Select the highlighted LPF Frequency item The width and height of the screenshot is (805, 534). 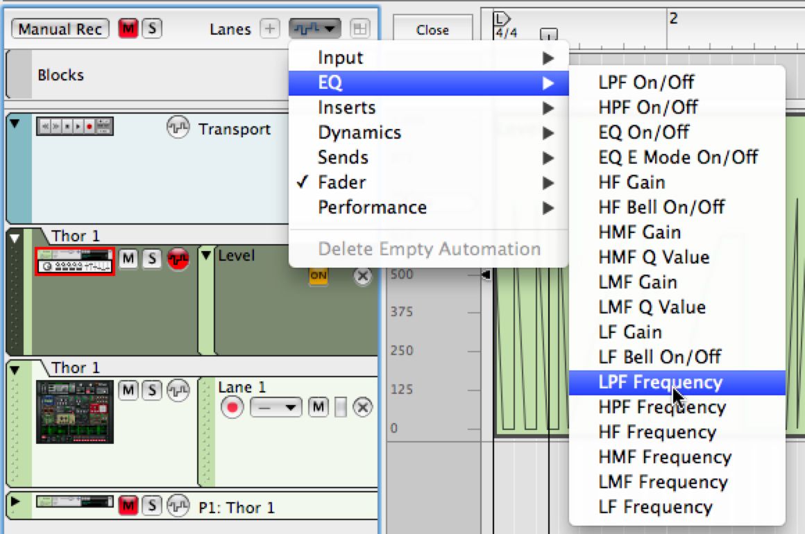click(x=677, y=382)
